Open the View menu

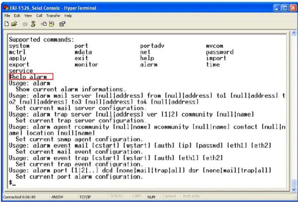pyautogui.click(x=28, y=16)
